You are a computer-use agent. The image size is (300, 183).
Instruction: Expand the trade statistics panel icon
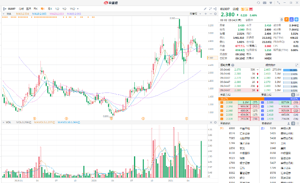tap(296, 65)
